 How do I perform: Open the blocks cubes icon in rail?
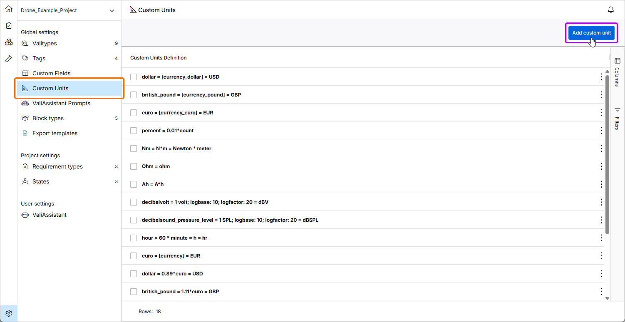[9, 42]
